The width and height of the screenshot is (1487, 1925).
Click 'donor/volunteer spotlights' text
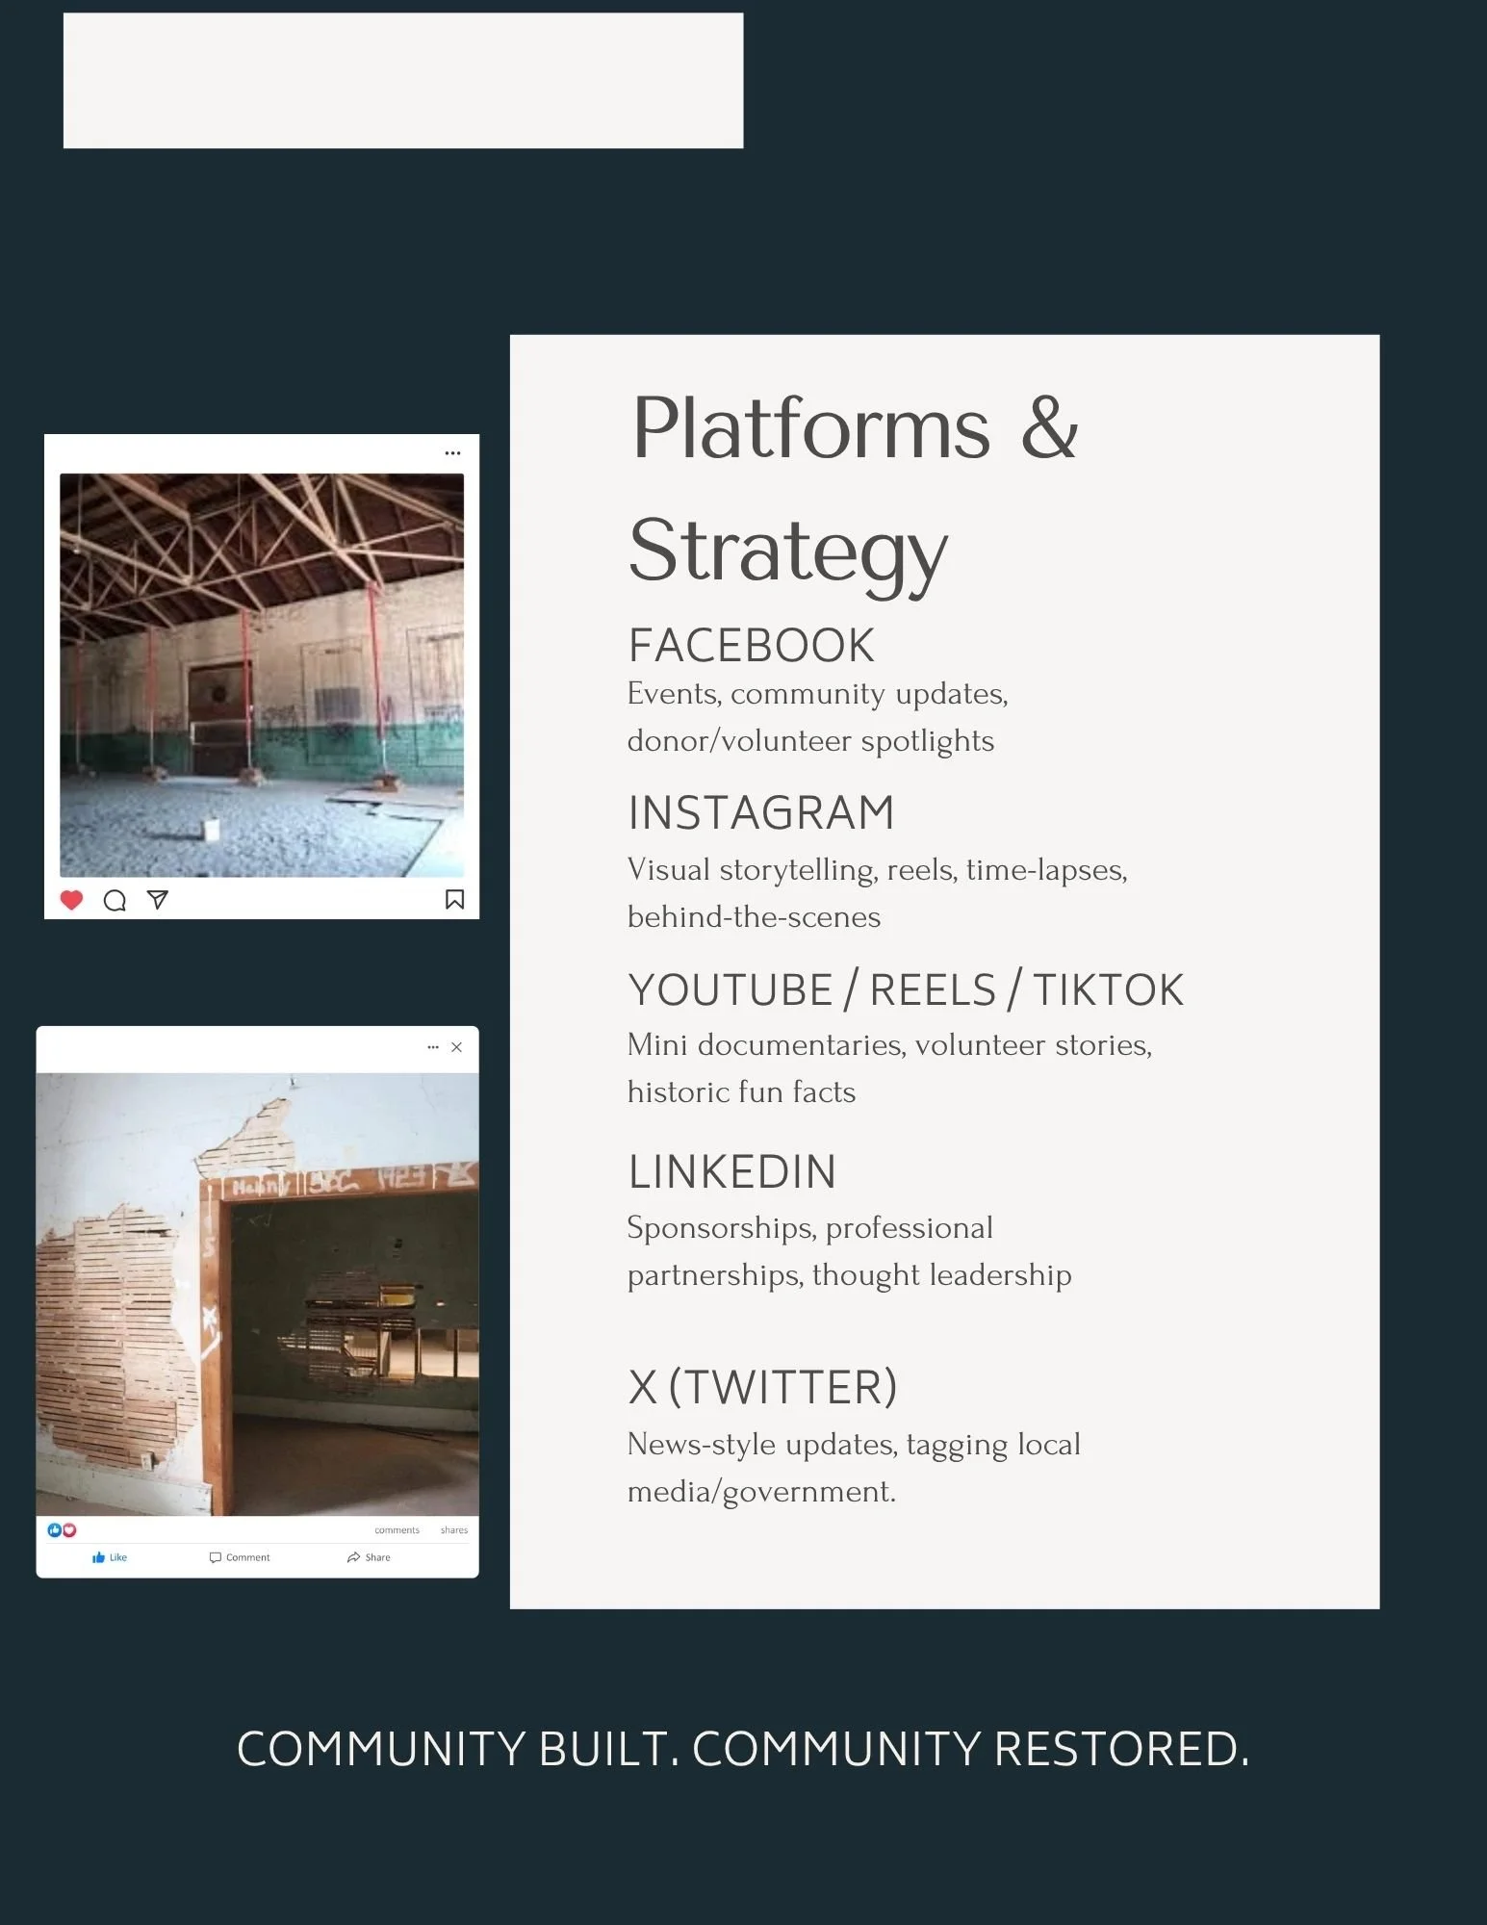point(810,741)
